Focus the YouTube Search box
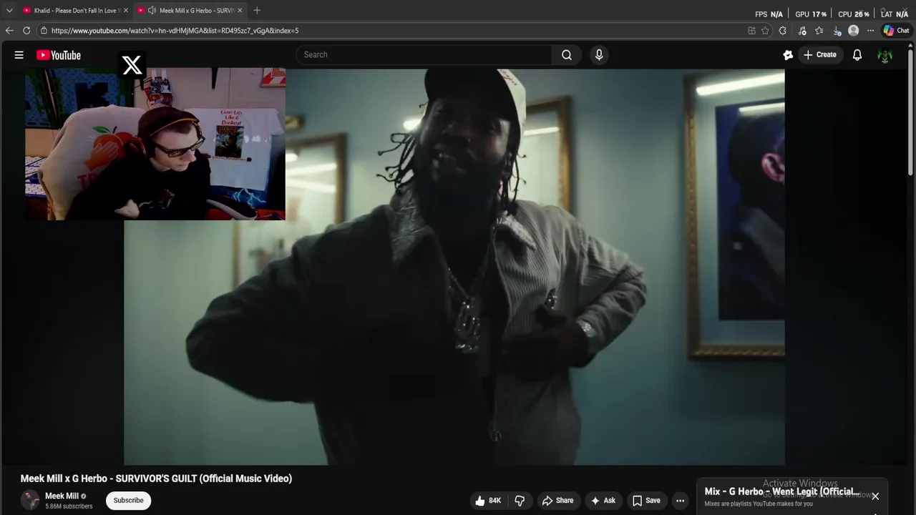This screenshot has width=916, height=515. (424, 55)
